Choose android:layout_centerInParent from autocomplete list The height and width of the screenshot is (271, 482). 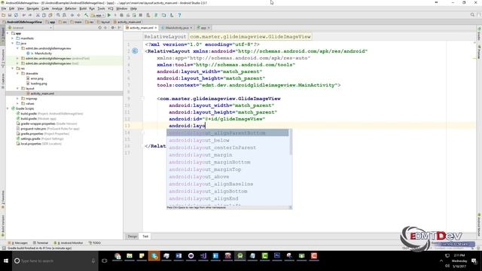click(x=227, y=148)
